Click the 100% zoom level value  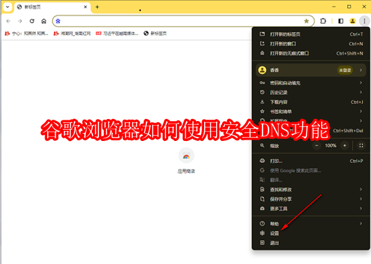(331, 146)
